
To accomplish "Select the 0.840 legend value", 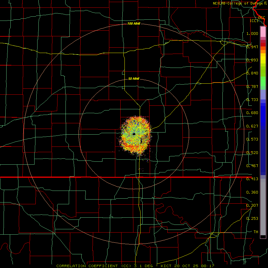I will pos(252,73).
